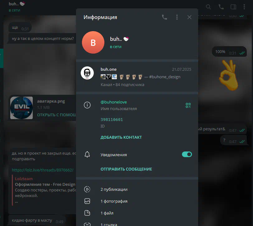Viewport: 253px width, 226px height.
Task: Search in chat using the magnifier icon
Action: [208, 7]
